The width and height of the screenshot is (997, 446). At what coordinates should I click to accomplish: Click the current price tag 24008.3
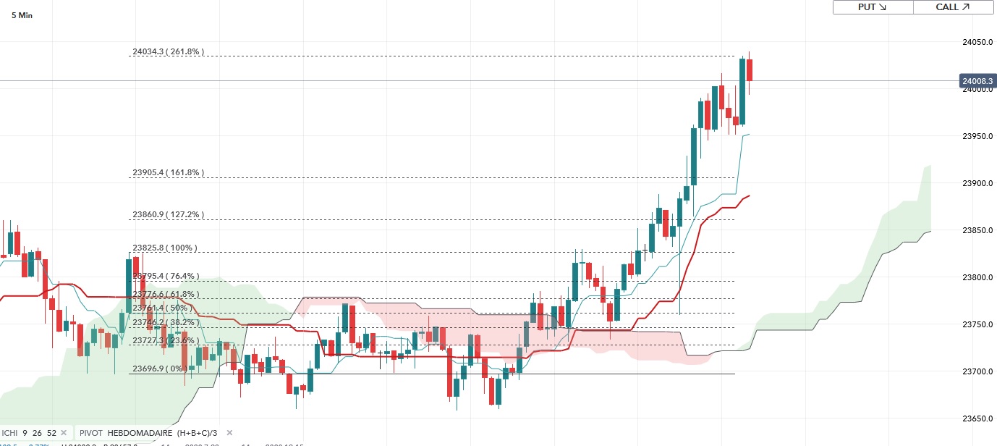[976, 80]
